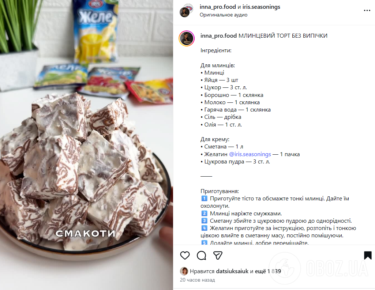Click the pancake cake video to pause
375x290 pixels.
86,145
